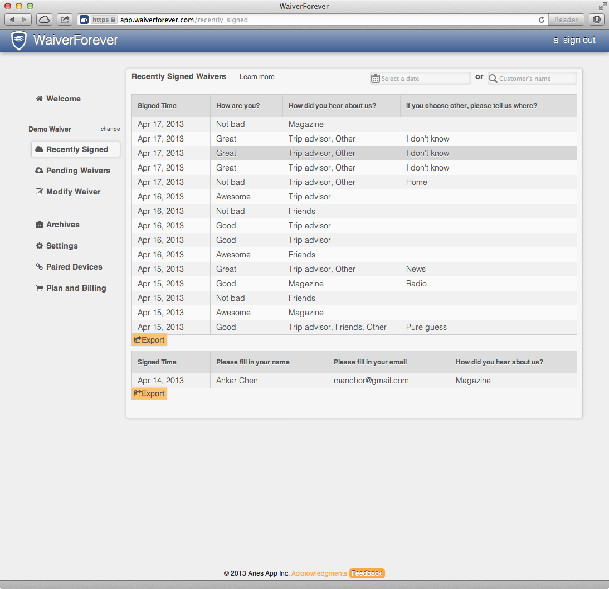The height and width of the screenshot is (589, 609).
Task: Click the edit icon beside Modify Waiver
Action: click(39, 192)
